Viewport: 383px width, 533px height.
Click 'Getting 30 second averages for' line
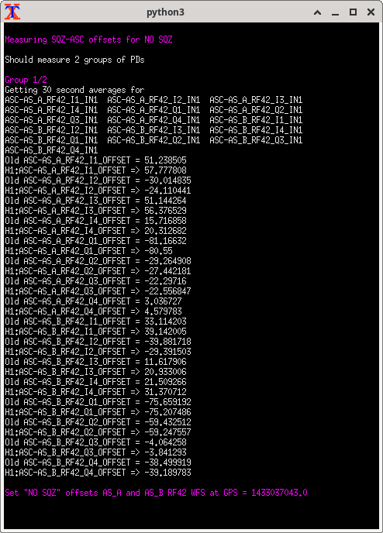click(74, 90)
